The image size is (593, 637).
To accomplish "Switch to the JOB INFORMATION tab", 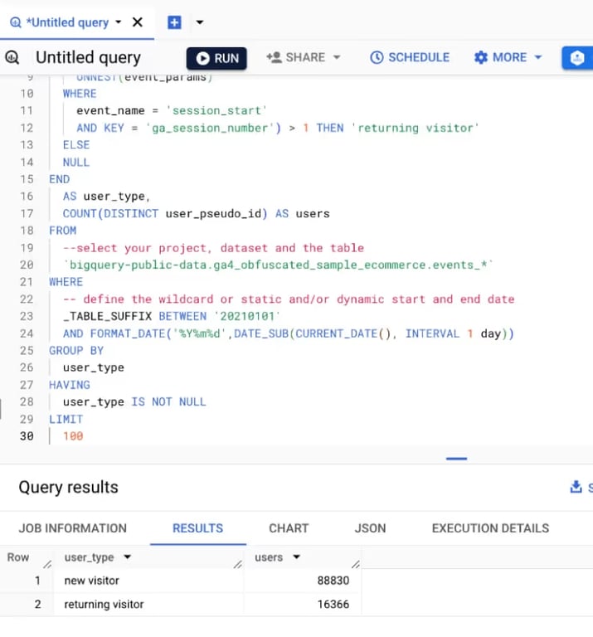I will pos(73,528).
